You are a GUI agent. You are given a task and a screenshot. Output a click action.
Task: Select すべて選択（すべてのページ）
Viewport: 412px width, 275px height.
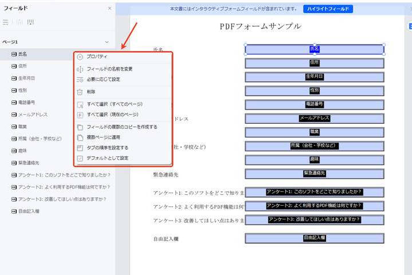click(123, 104)
